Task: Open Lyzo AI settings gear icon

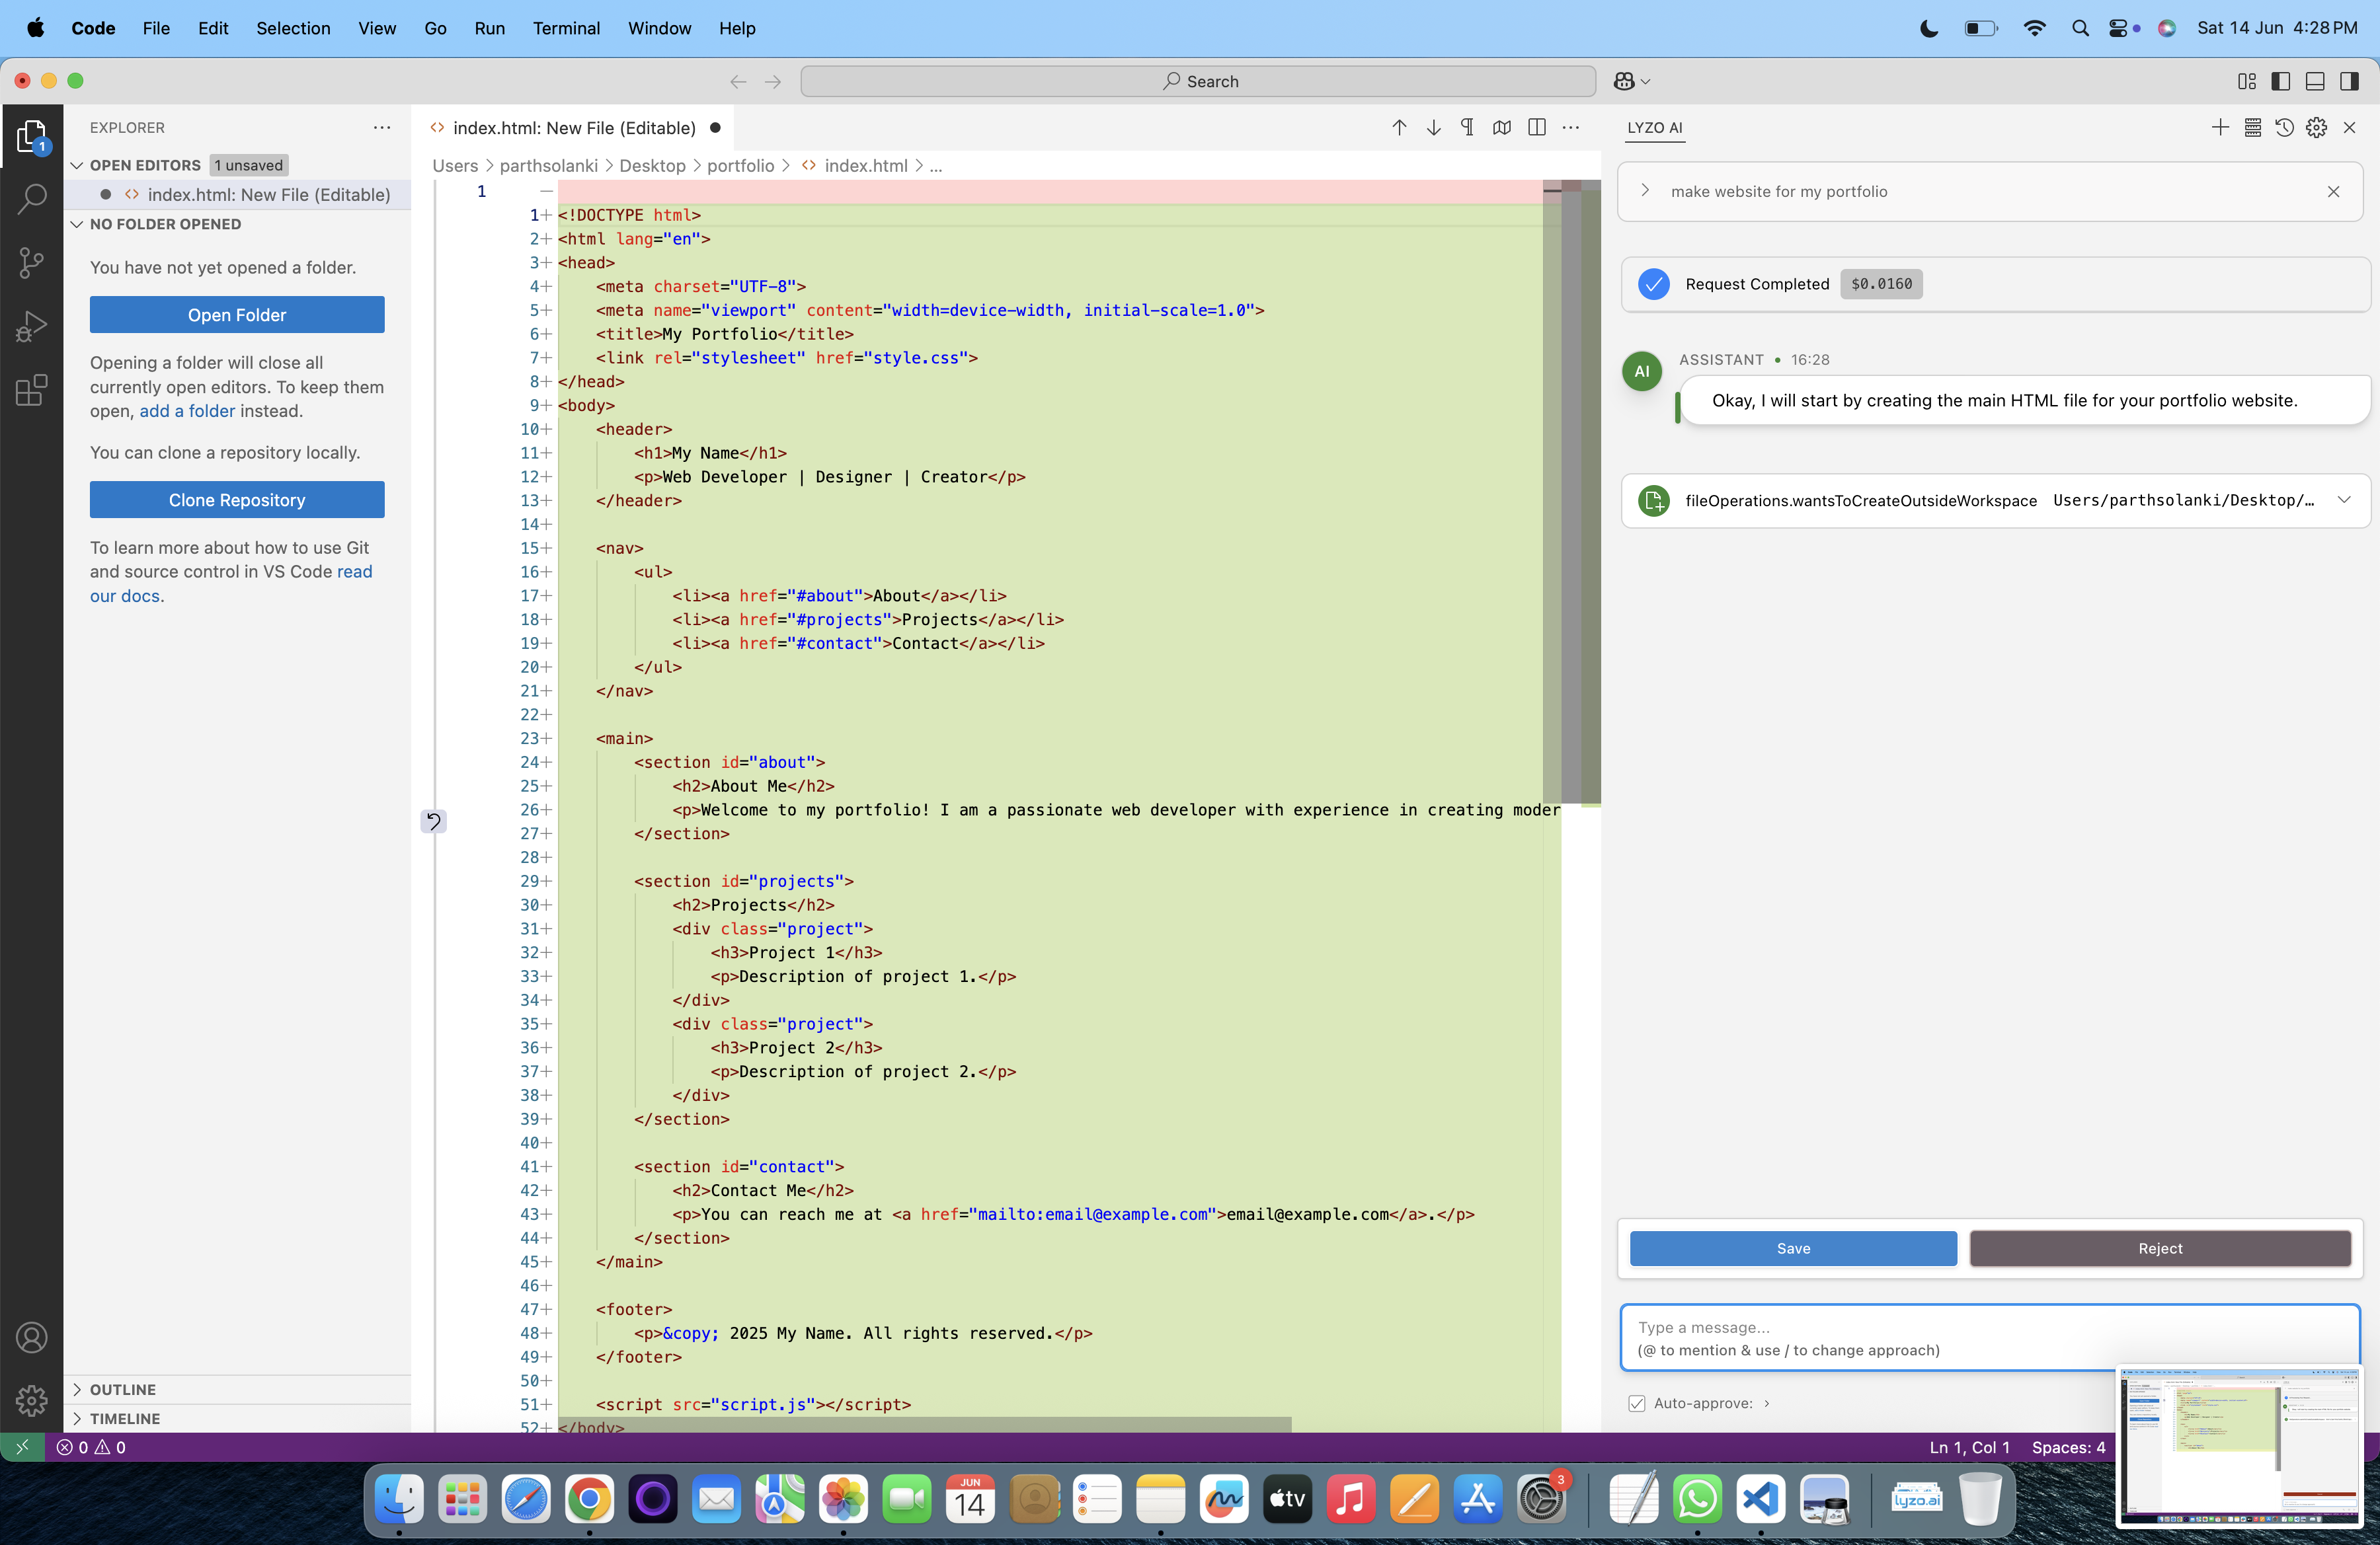Action: (2316, 128)
